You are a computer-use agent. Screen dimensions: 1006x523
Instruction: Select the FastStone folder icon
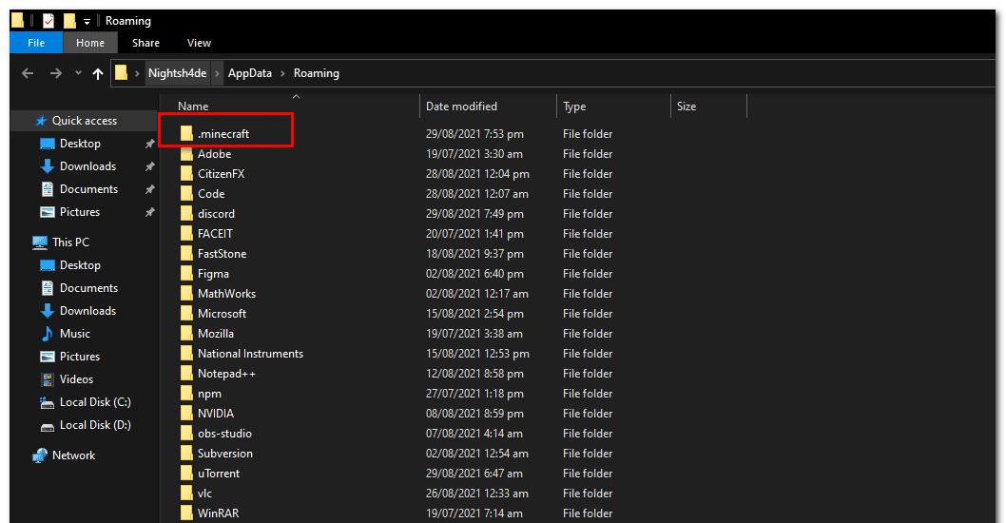pos(186,253)
